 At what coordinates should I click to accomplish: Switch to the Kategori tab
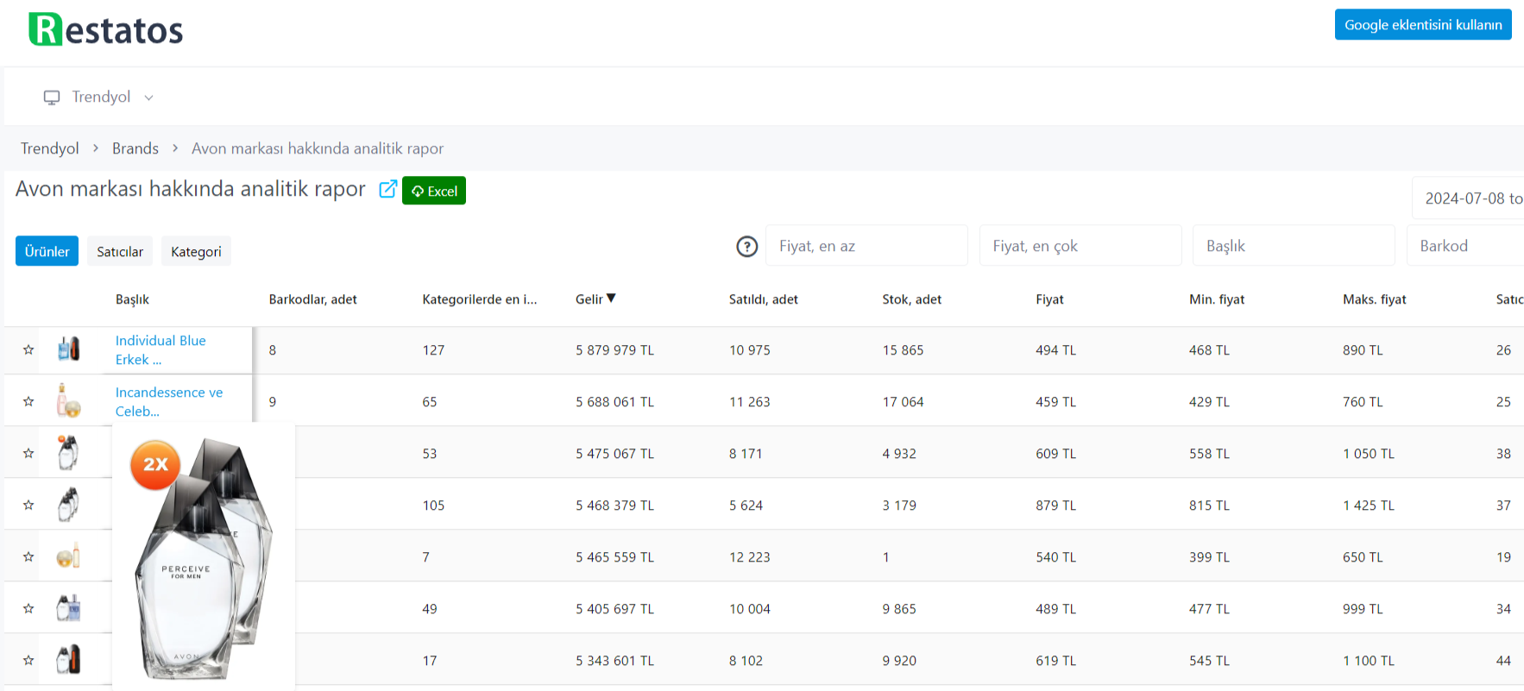196,251
